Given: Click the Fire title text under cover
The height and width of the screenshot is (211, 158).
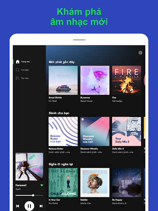Looking at the screenshot, I should tap(114, 98).
